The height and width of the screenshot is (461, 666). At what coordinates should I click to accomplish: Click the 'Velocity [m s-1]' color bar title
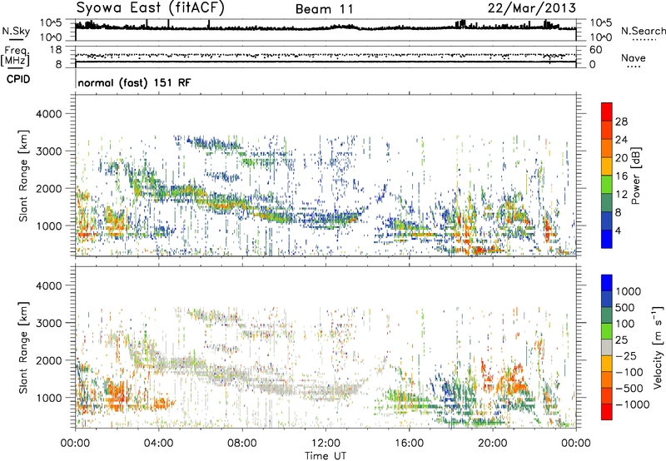[x=658, y=348]
